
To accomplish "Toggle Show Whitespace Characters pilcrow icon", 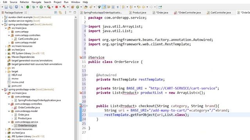I will (x=118, y=7).
